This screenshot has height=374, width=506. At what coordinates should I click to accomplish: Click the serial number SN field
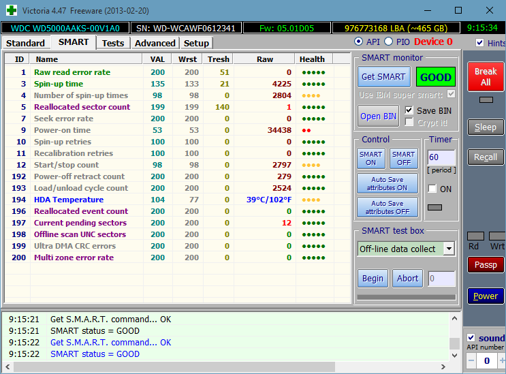pyautogui.click(x=186, y=28)
